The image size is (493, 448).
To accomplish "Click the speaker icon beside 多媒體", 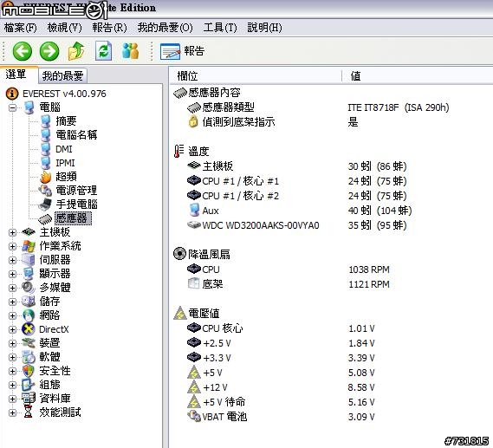I will click(29, 288).
